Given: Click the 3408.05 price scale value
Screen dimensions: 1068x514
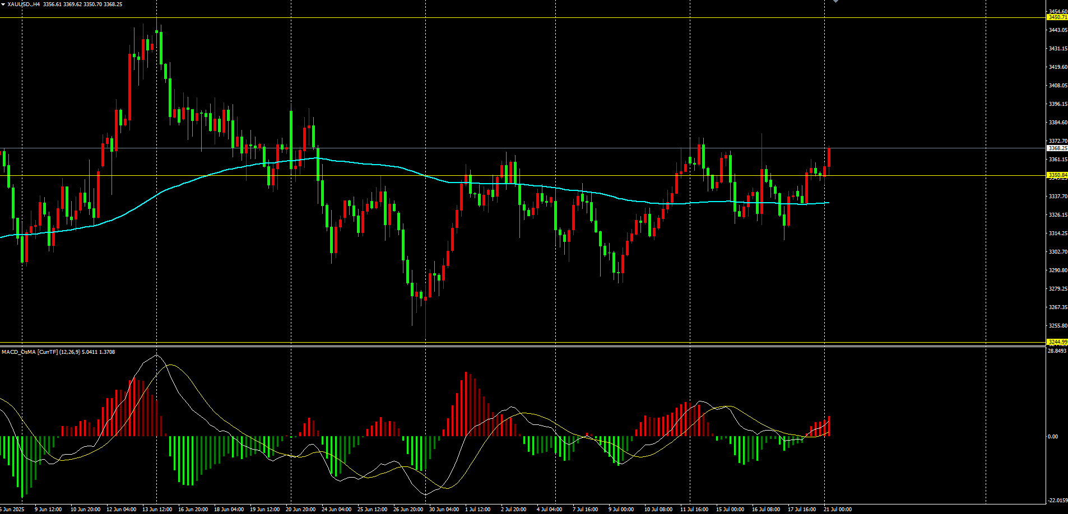Looking at the screenshot, I should click(x=1058, y=86).
